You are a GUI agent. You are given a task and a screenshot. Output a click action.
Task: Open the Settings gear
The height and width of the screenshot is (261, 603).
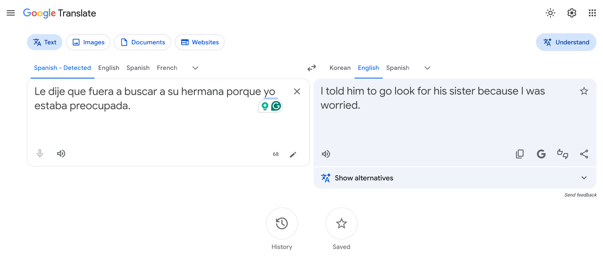pos(571,13)
